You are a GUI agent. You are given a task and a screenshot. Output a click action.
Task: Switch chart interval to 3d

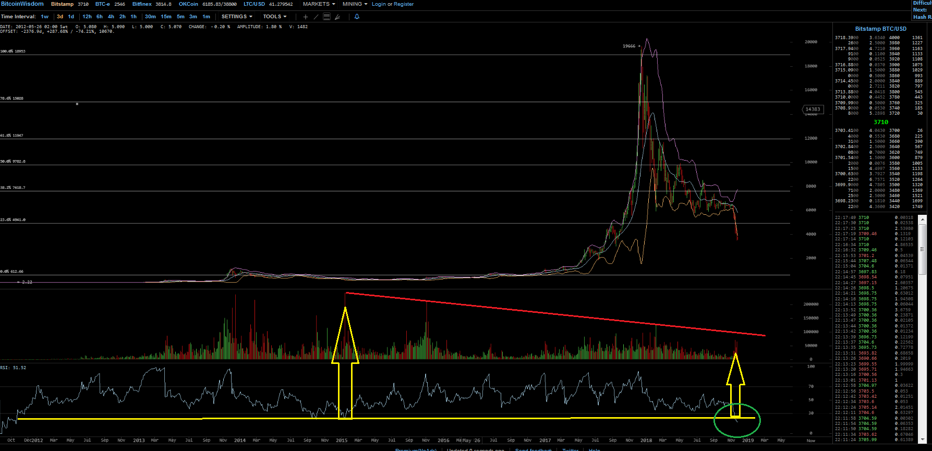pos(60,17)
